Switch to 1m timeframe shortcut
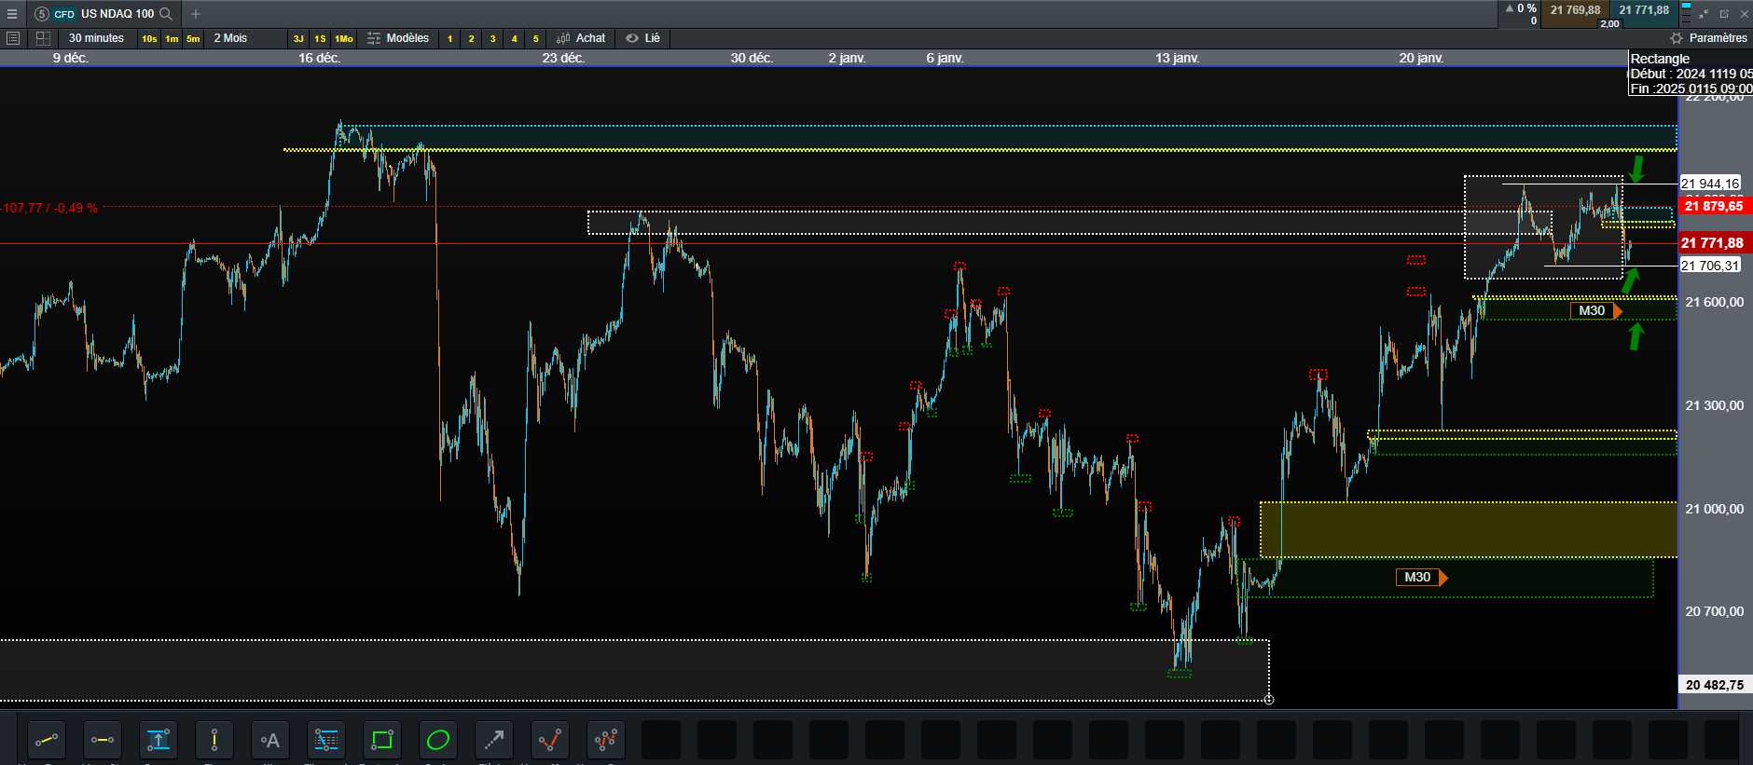Screen dimensions: 1753x765 coord(172,38)
